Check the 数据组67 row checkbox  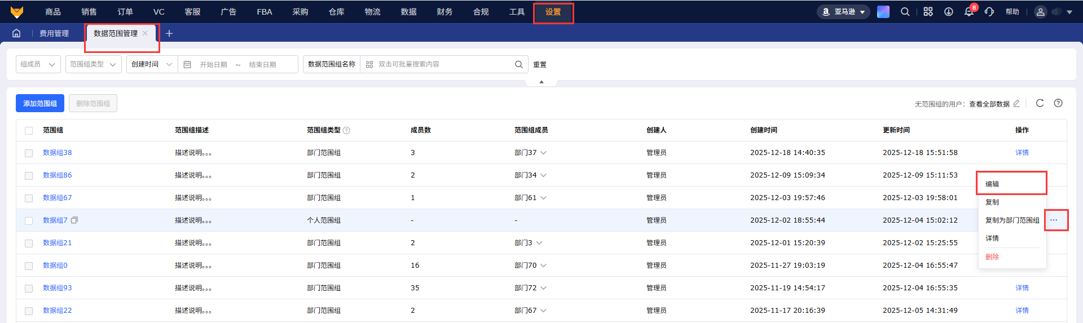click(x=29, y=198)
